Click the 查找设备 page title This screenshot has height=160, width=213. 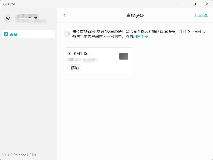pyautogui.click(x=135, y=15)
